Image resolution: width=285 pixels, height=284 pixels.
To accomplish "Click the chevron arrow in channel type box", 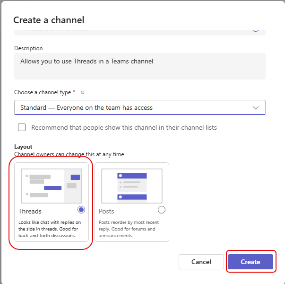I will (256, 107).
